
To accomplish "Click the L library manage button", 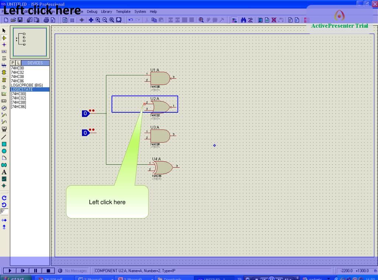I will point(18,63).
